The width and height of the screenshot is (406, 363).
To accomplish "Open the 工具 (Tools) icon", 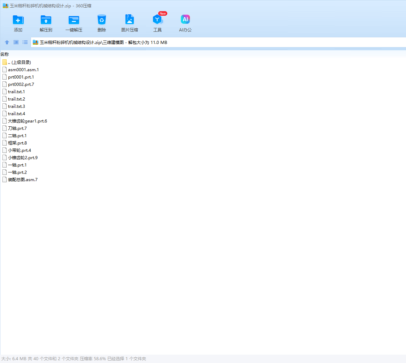I will click(x=158, y=20).
